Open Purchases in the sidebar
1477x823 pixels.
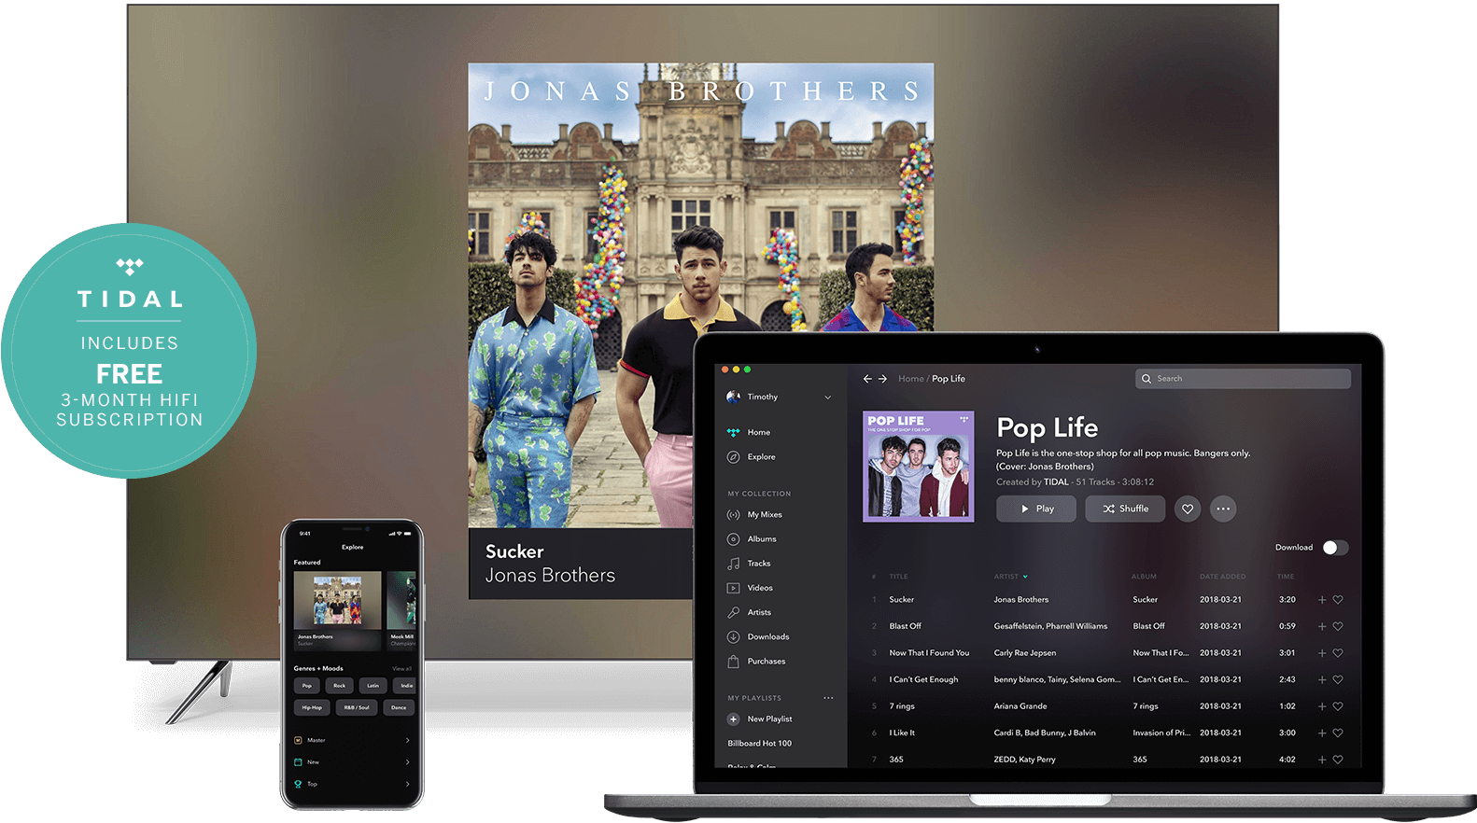click(767, 662)
